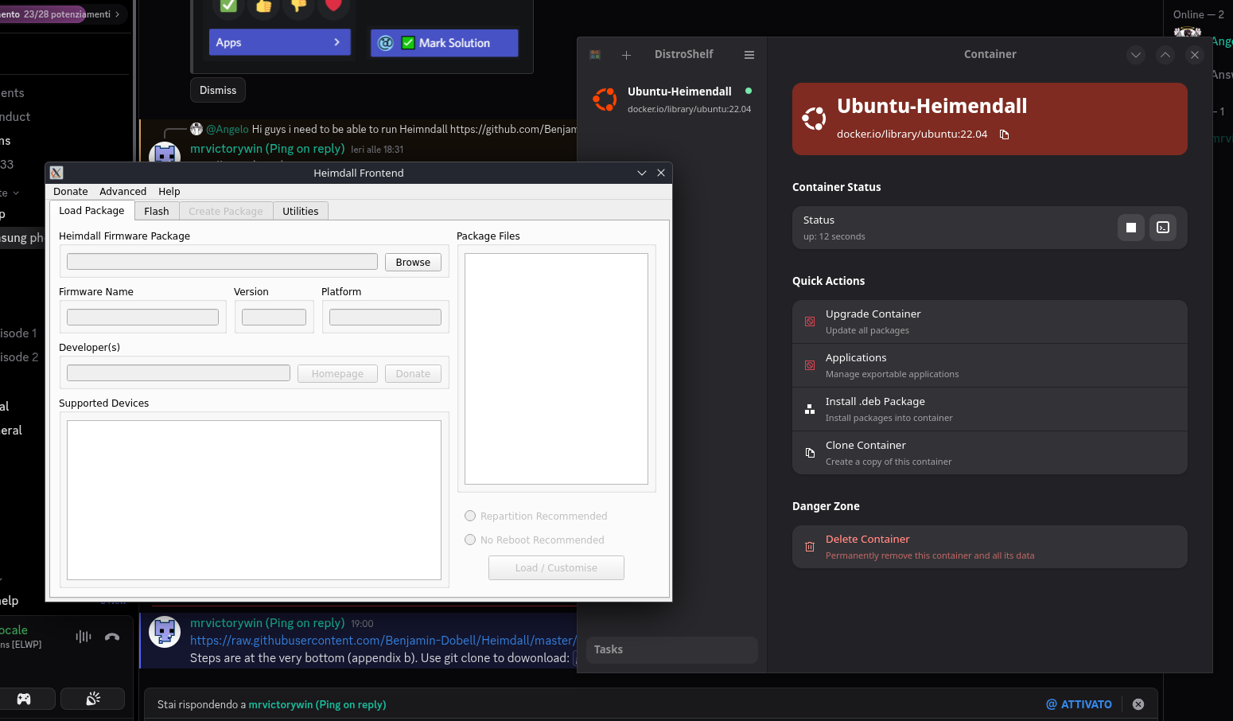
Task: Click Delete Container in Danger Zone
Action: click(x=990, y=547)
